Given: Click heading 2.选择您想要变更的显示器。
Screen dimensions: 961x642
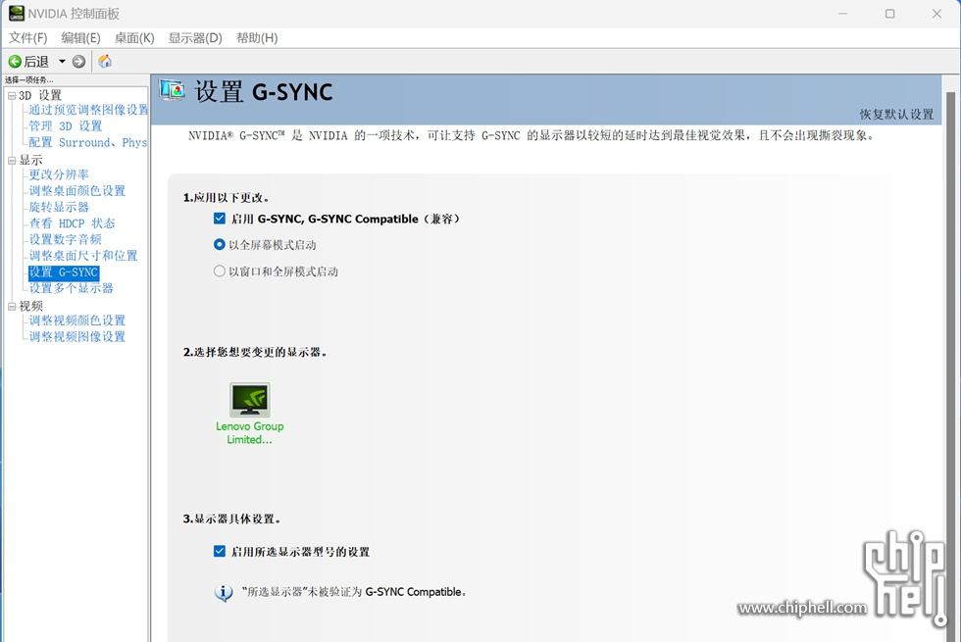Looking at the screenshot, I should point(255,352).
